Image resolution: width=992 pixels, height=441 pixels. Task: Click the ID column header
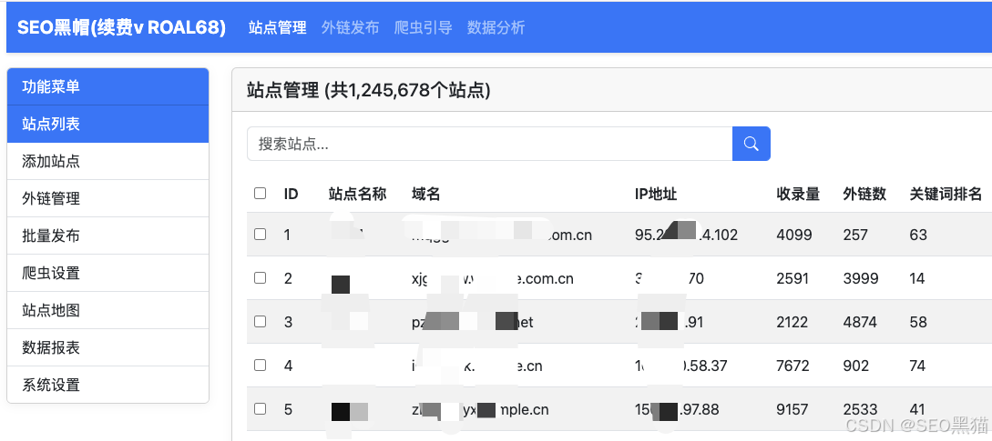(x=291, y=194)
